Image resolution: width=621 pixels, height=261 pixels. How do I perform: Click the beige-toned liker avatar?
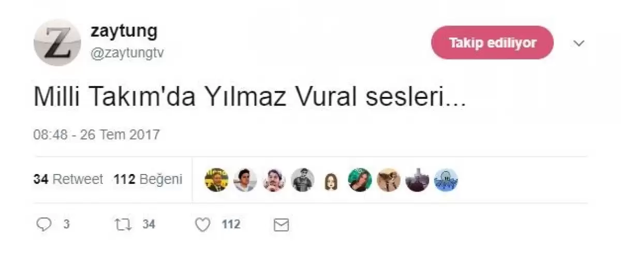tap(388, 180)
